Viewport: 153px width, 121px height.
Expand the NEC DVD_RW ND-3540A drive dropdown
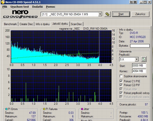[100, 14]
